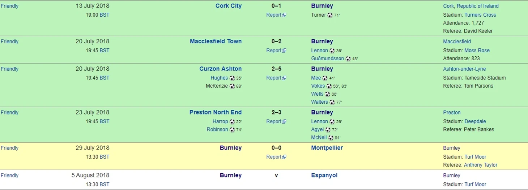The width and height of the screenshot is (528, 190).
Task: Click BST link for 5 August match
Action: click(104, 185)
